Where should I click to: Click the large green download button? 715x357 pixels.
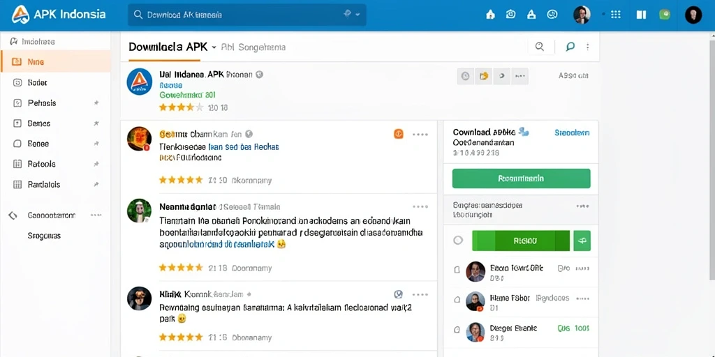click(521, 178)
